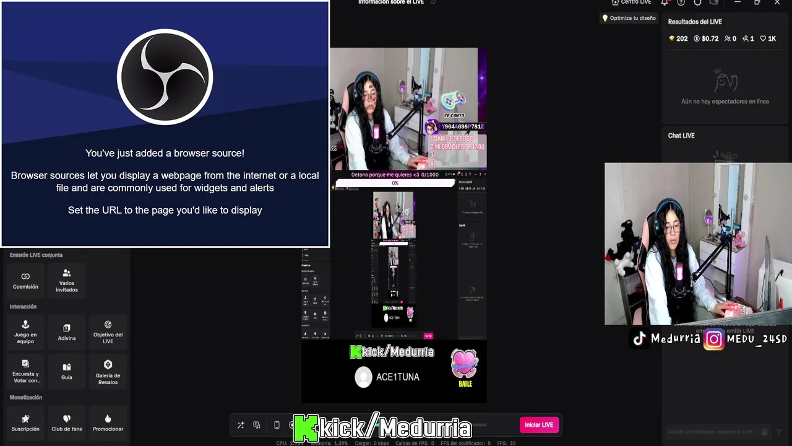Click the CPU usage status entry

[x=289, y=443]
